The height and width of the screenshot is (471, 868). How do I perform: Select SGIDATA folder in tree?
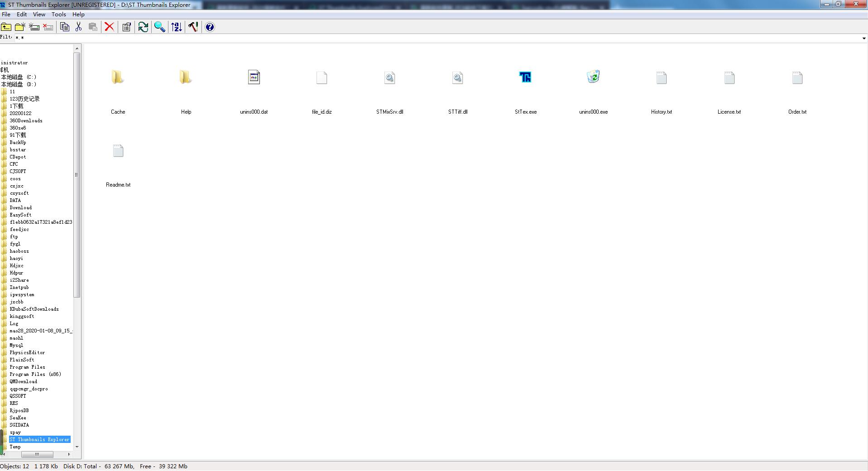(x=19, y=425)
